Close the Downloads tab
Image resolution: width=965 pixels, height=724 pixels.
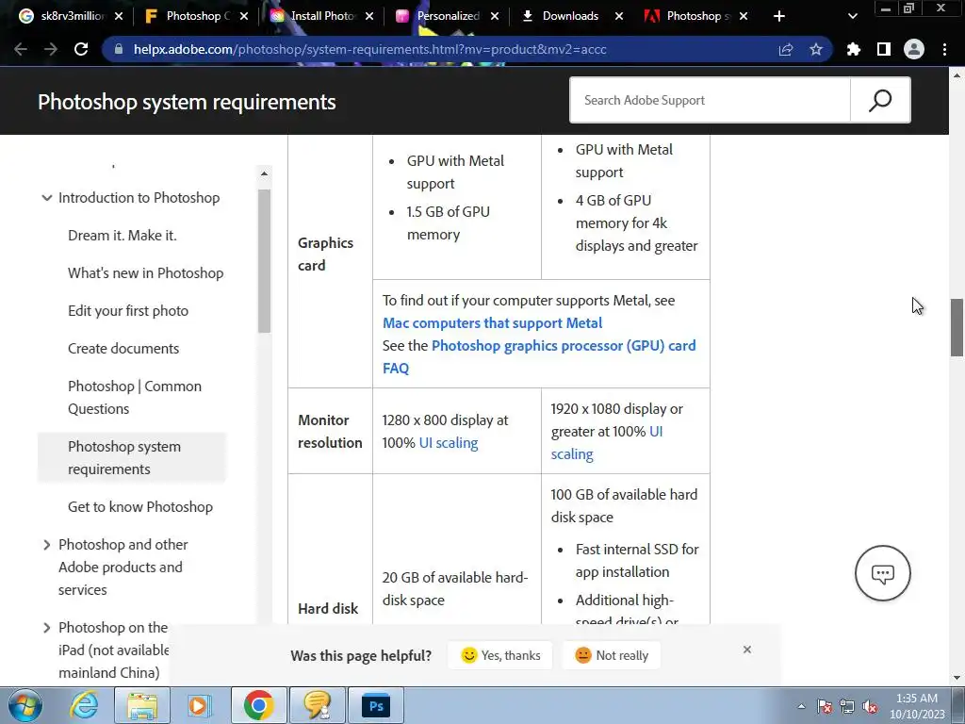[x=619, y=16]
